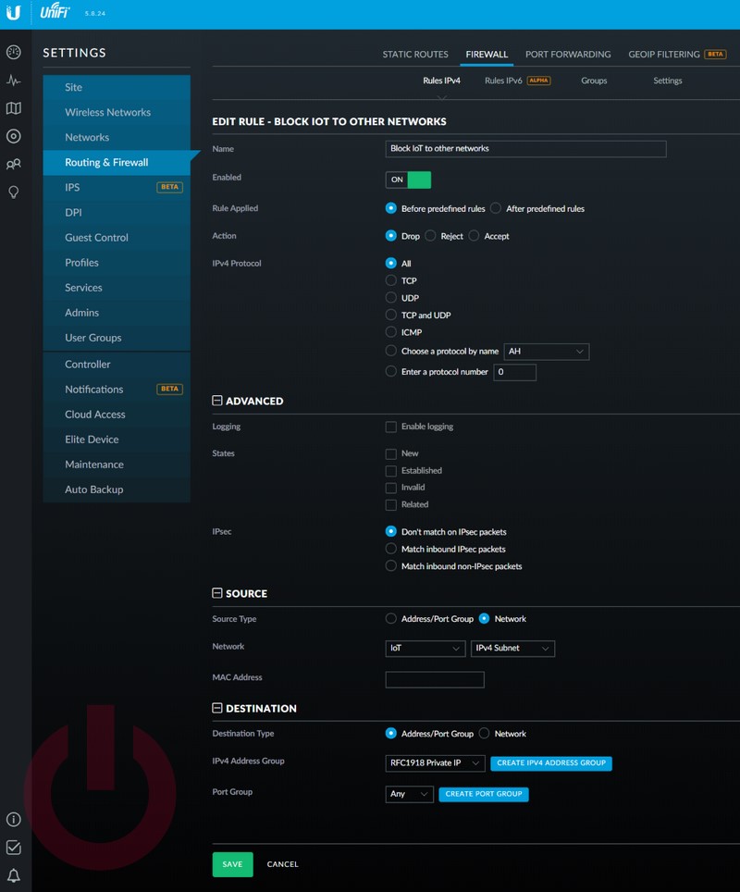Open the Statistics pulse icon
Viewport: 740px width, 892px height.
[14, 81]
